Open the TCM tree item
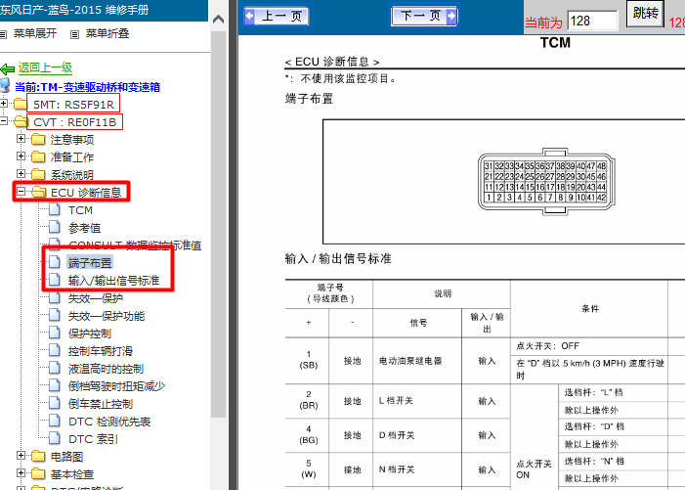Screen dimensions: 685x490 coord(80,210)
